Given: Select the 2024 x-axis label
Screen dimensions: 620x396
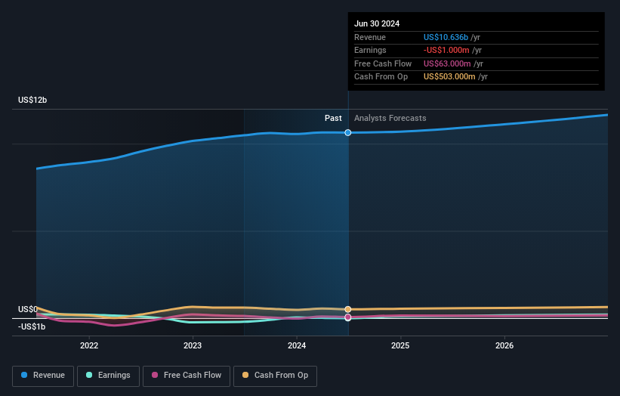Looking at the screenshot, I should pos(297,345).
